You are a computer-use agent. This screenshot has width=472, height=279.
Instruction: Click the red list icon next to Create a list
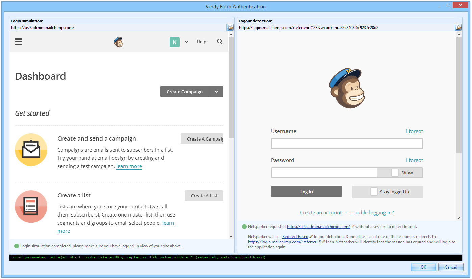coord(31,206)
